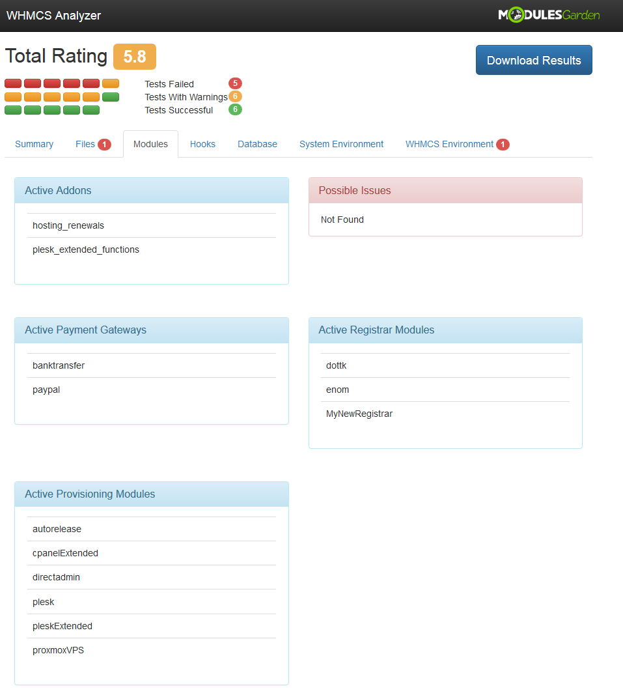Select autorelease provisioning module
Viewport: 623px width, 695px height.
click(152, 529)
